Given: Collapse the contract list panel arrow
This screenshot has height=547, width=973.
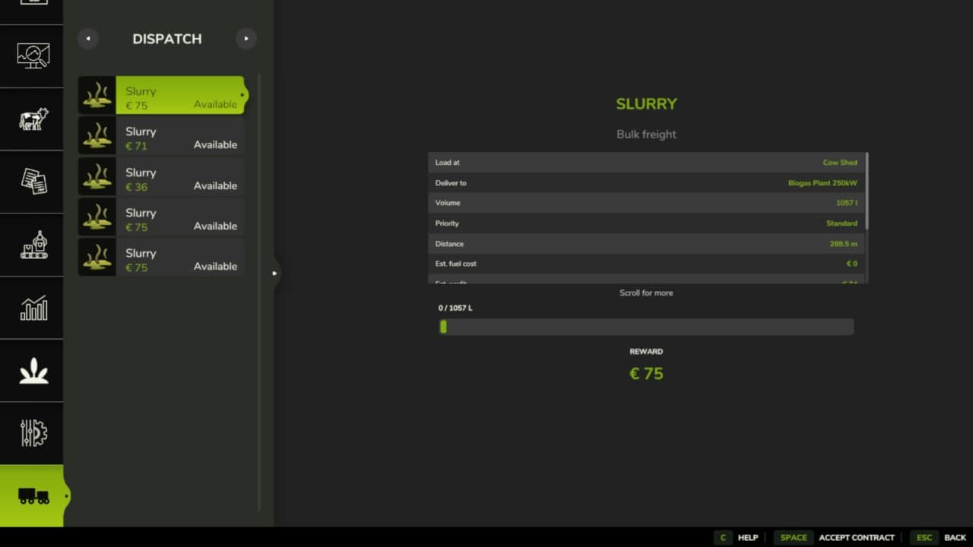Looking at the screenshot, I should [x=275, y=273].
